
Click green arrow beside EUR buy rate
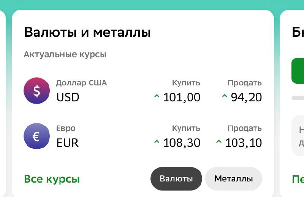click(156, 142)
